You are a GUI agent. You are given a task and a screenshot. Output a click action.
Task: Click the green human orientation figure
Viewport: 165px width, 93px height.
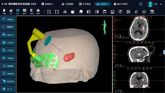coord(104,27)
